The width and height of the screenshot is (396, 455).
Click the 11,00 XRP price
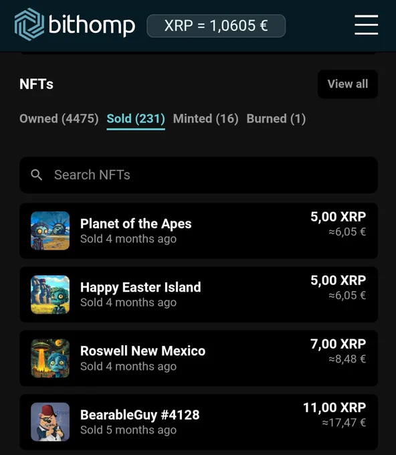(x=334, y=407)
